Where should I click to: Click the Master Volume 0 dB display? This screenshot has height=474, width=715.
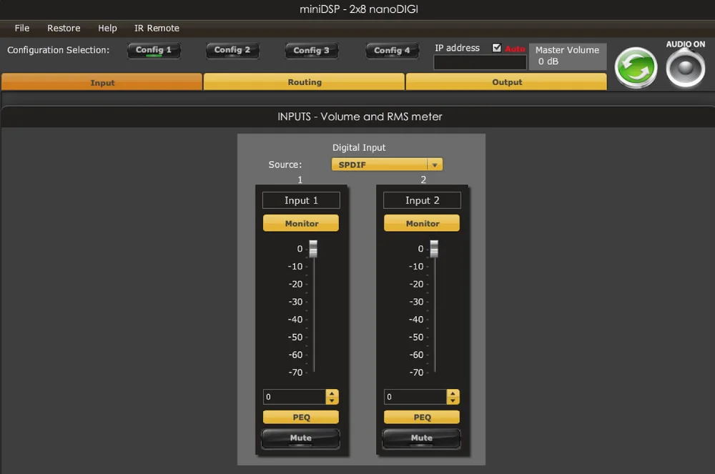click(x=568, y=56)
